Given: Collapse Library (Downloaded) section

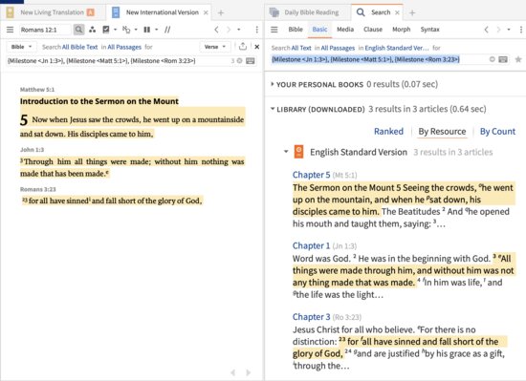Looking at the screenshot, I should pos(273,109).
